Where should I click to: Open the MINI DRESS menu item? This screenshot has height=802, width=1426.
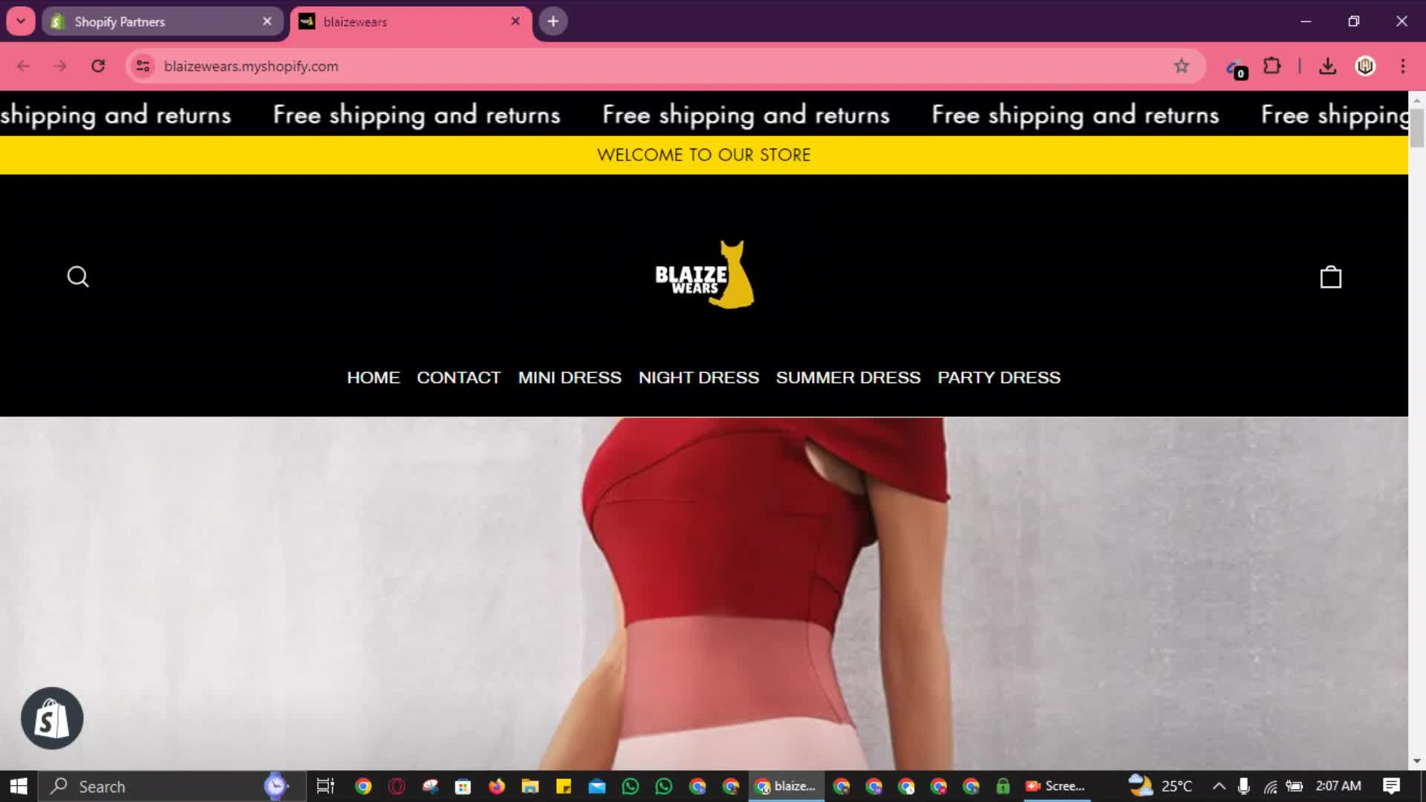pos(570,377)
